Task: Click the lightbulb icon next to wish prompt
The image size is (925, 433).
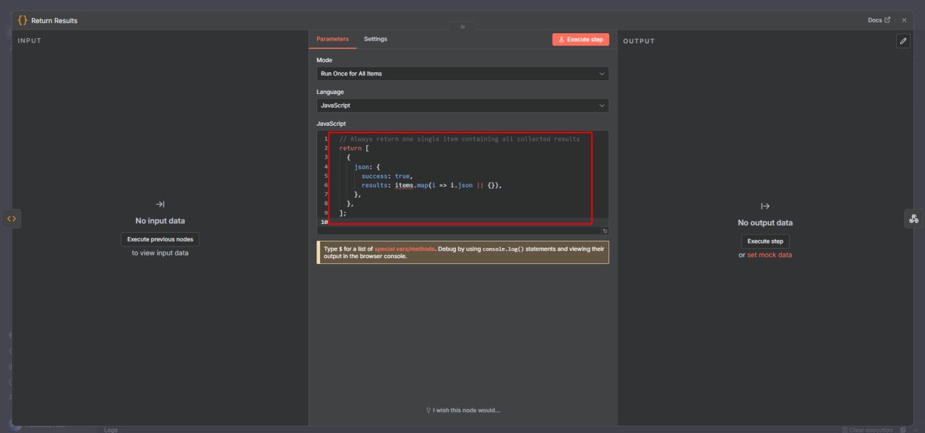Action: tap(427, 410)
